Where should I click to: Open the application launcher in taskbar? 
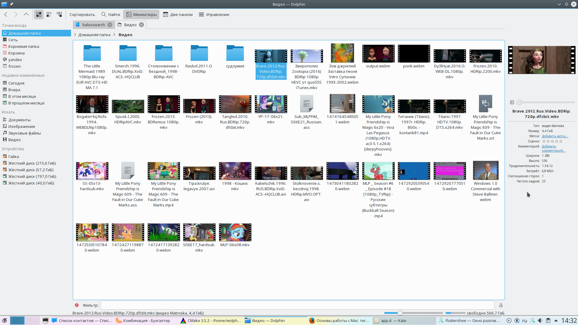pyautogui.click(x=5, y=320)
